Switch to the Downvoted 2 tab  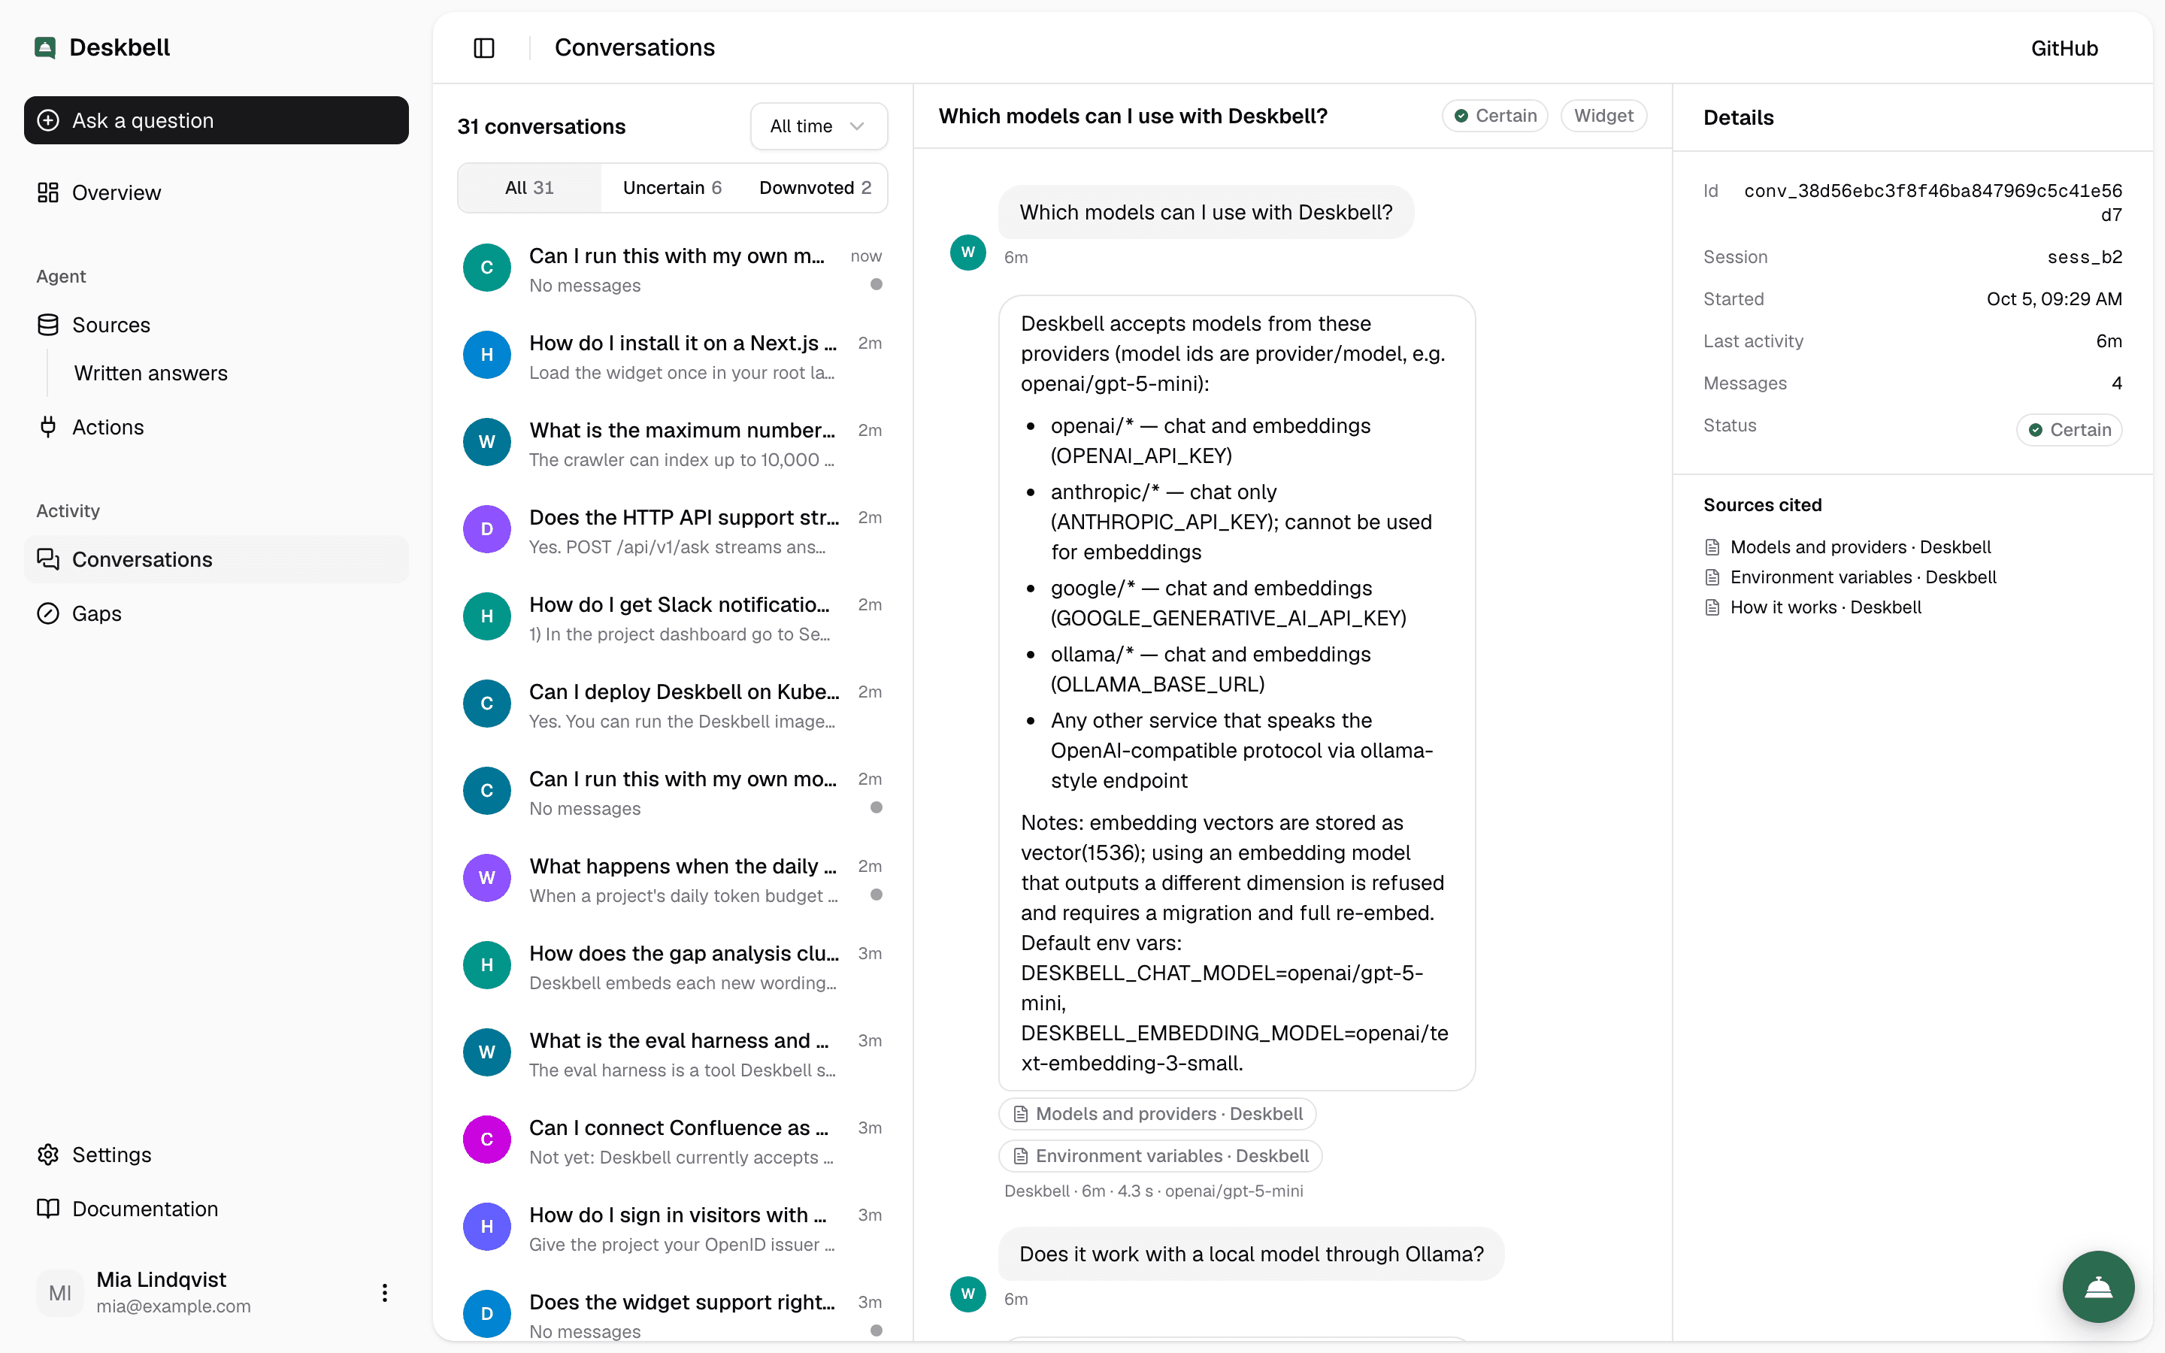click(815, 188)
